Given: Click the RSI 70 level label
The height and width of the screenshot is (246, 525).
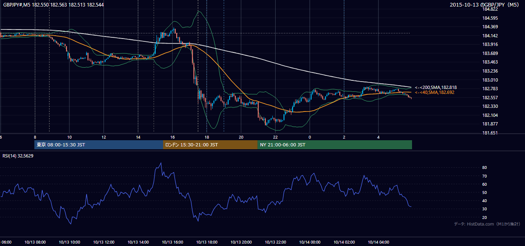Looking at the screenshot, I should coord(484,176).
